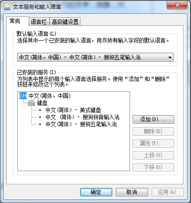Switch to the 语言栏 tab

pos(39,22)
